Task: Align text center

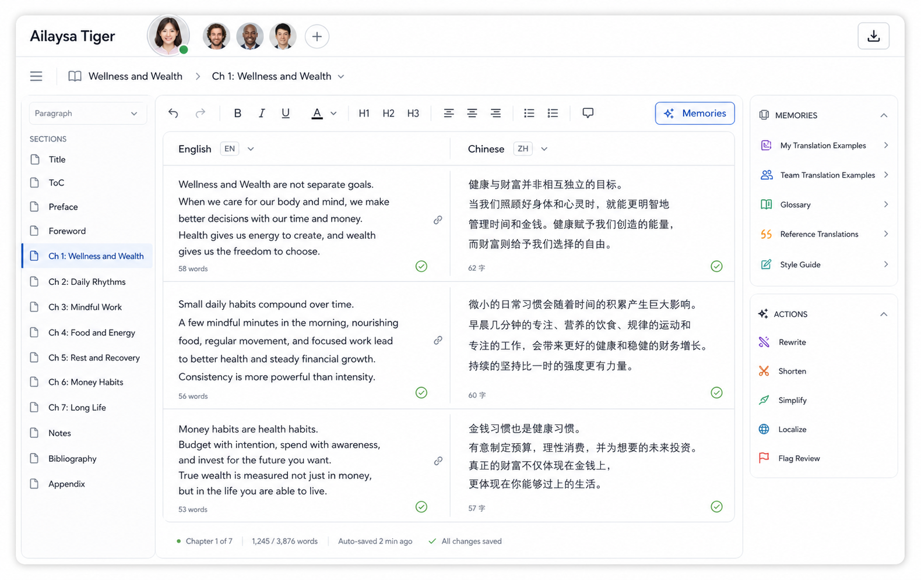Action: [x=472, y=113]
